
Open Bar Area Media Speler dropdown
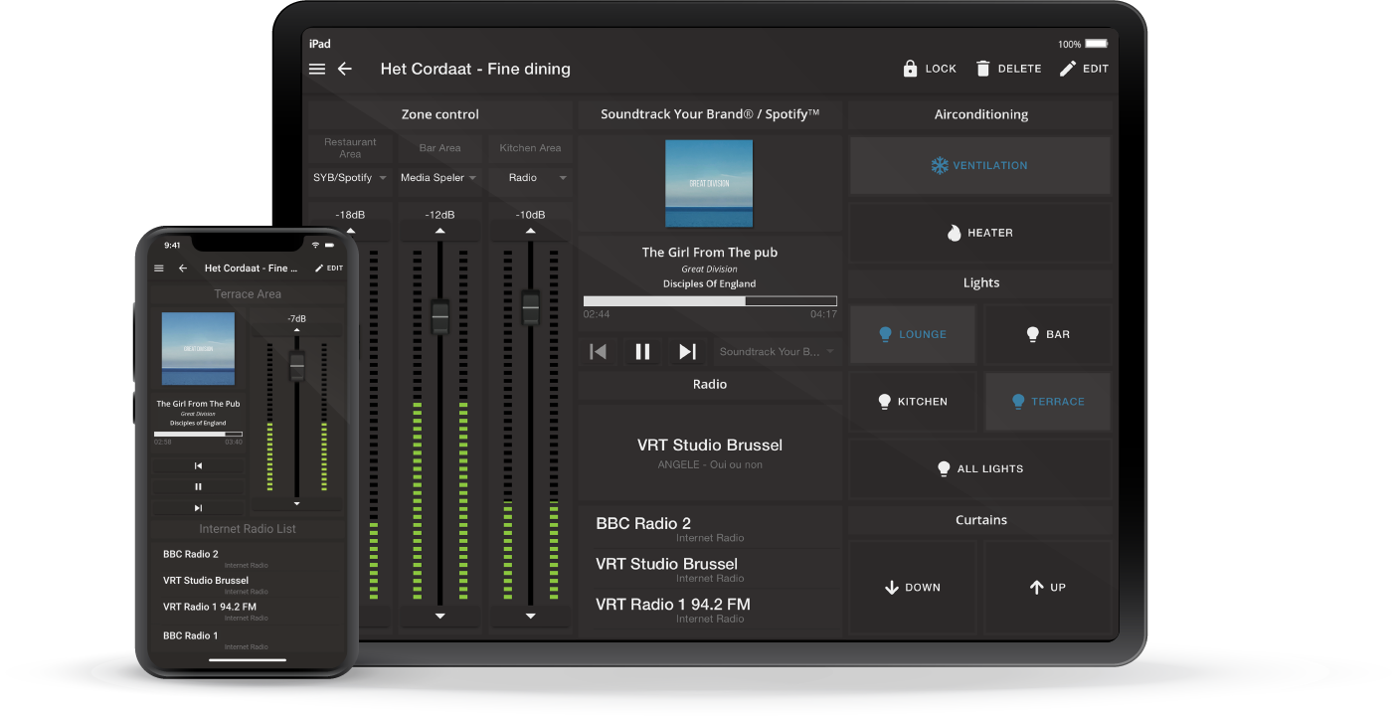point(439,178)
